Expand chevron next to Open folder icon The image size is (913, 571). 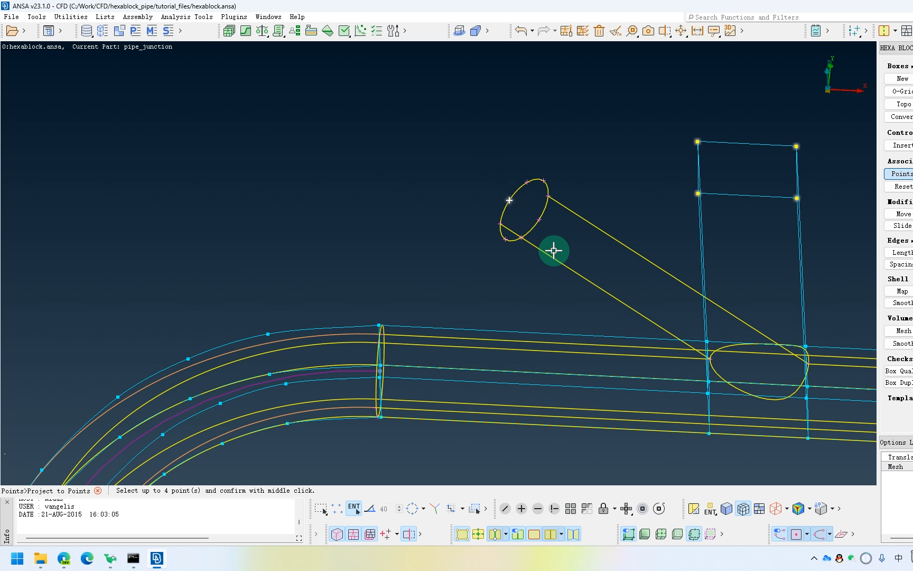point(24,31)
